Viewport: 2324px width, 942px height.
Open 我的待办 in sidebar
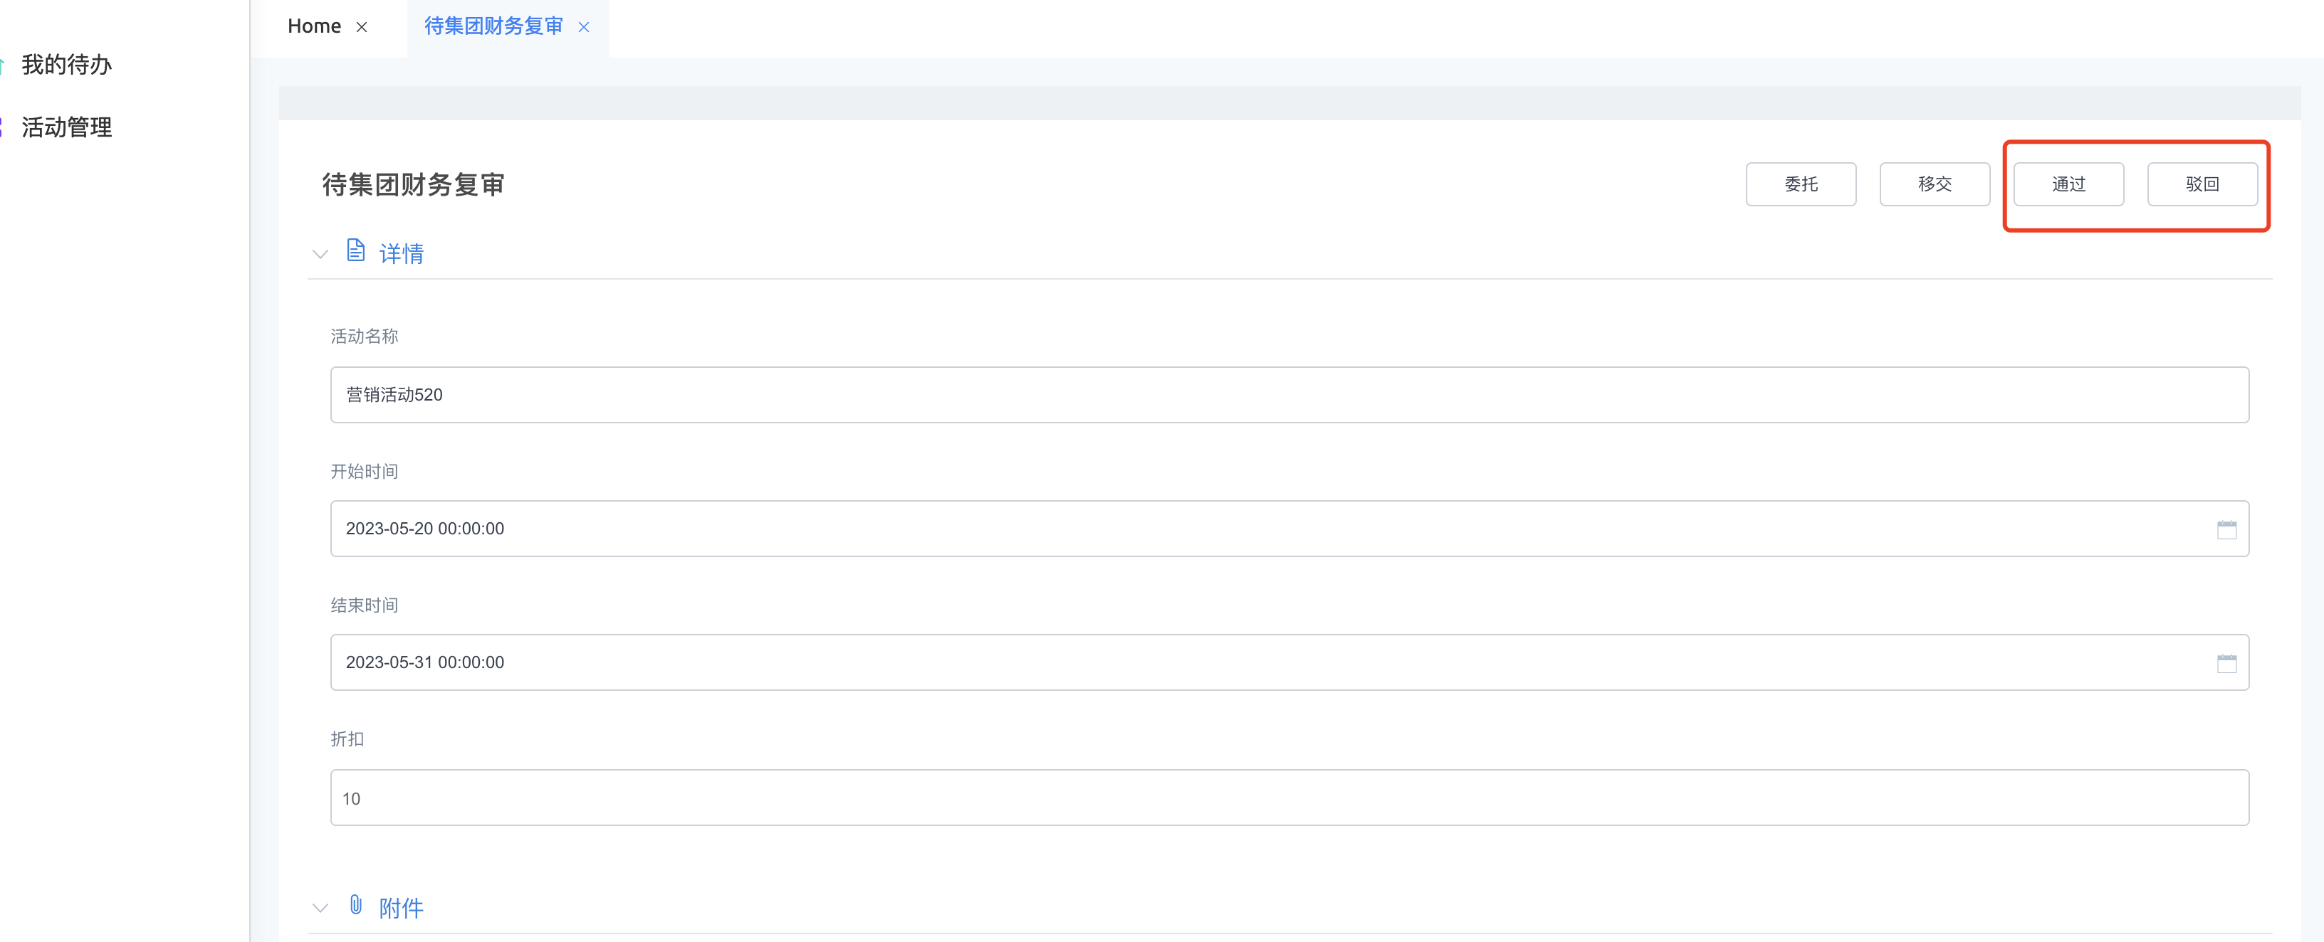pyautogui.click(x=67, y=65)
